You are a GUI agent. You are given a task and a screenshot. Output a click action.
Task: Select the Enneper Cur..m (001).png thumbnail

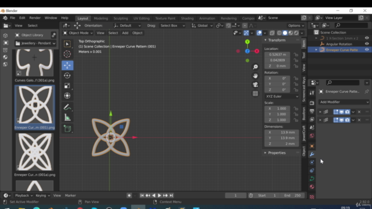click(x=35, y=107)
